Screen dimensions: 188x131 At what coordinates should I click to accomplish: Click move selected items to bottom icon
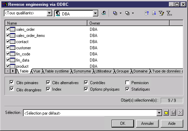pyautogui.click(x=154, y=13)
